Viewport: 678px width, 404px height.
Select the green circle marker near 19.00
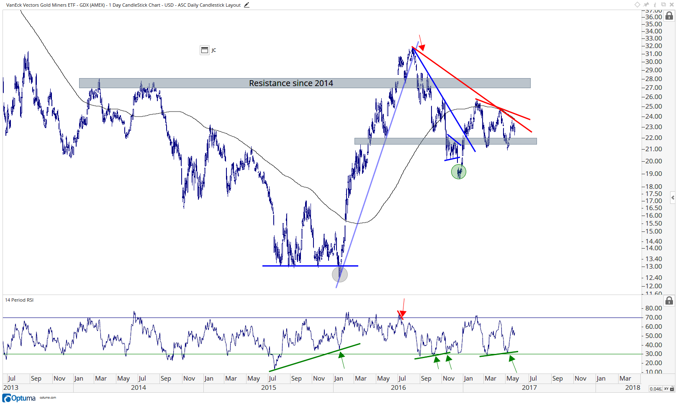tap(459, 172)
